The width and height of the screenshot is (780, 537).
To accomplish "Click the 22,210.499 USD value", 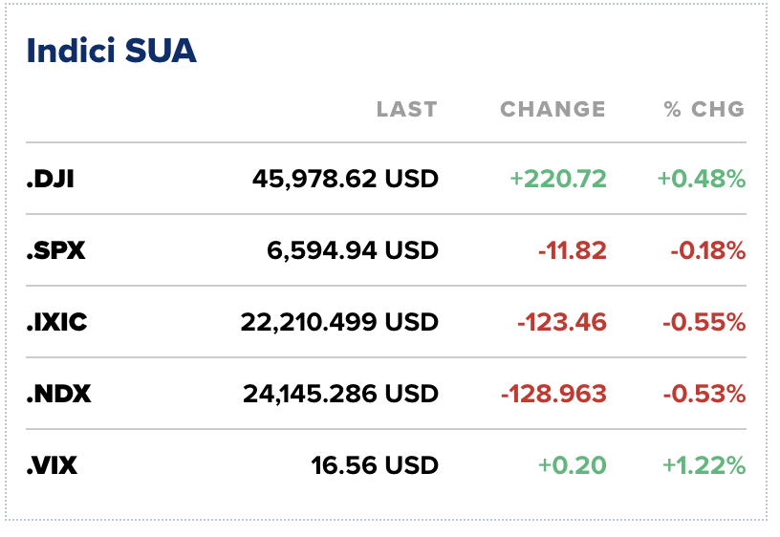I will 339,322.
